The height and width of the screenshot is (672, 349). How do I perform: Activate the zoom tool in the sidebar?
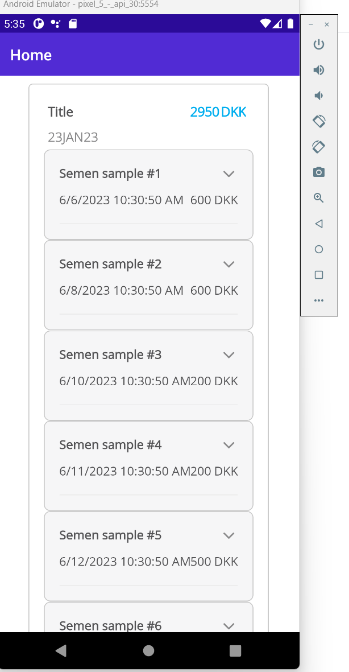click(x=318, y=198)
